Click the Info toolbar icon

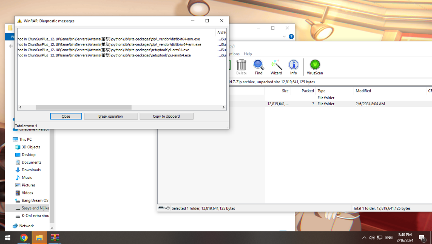[x=294, y=67]
